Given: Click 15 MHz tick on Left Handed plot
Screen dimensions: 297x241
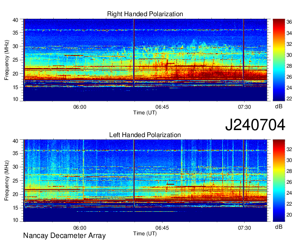Looking at the screenshot, I should click(x=16, y=208).
